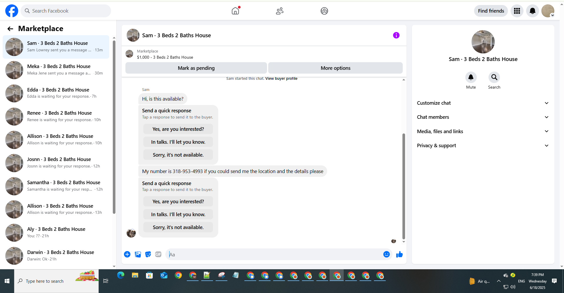Open File Explorer from taskbar
564x293 pixels.
tap(135, 275)
